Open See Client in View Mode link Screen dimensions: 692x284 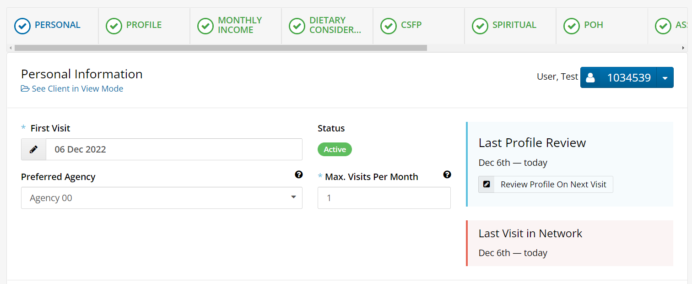(77, 89)
